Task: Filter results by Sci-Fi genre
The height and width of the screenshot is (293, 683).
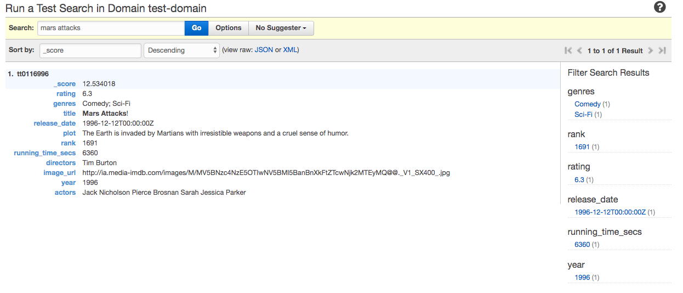Action: (583, 115)
